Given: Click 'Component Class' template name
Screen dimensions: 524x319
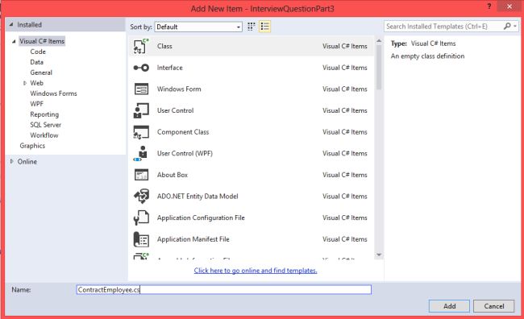Looking at the screenshot, I should click(183, 132).
